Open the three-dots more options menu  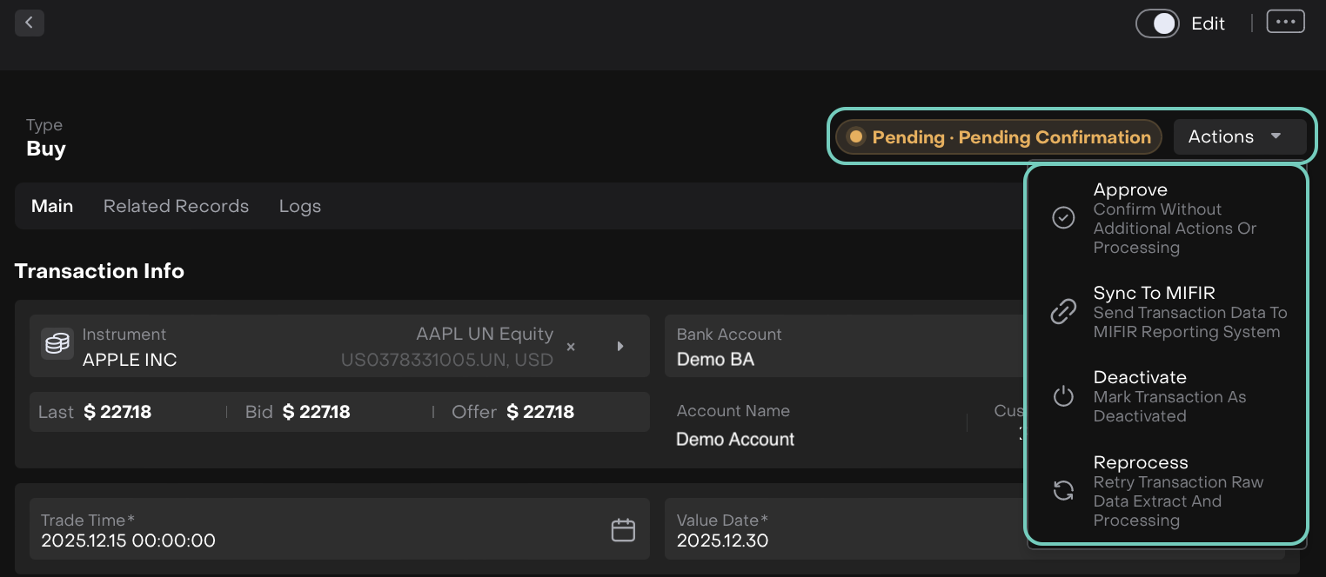point(1285,23)
